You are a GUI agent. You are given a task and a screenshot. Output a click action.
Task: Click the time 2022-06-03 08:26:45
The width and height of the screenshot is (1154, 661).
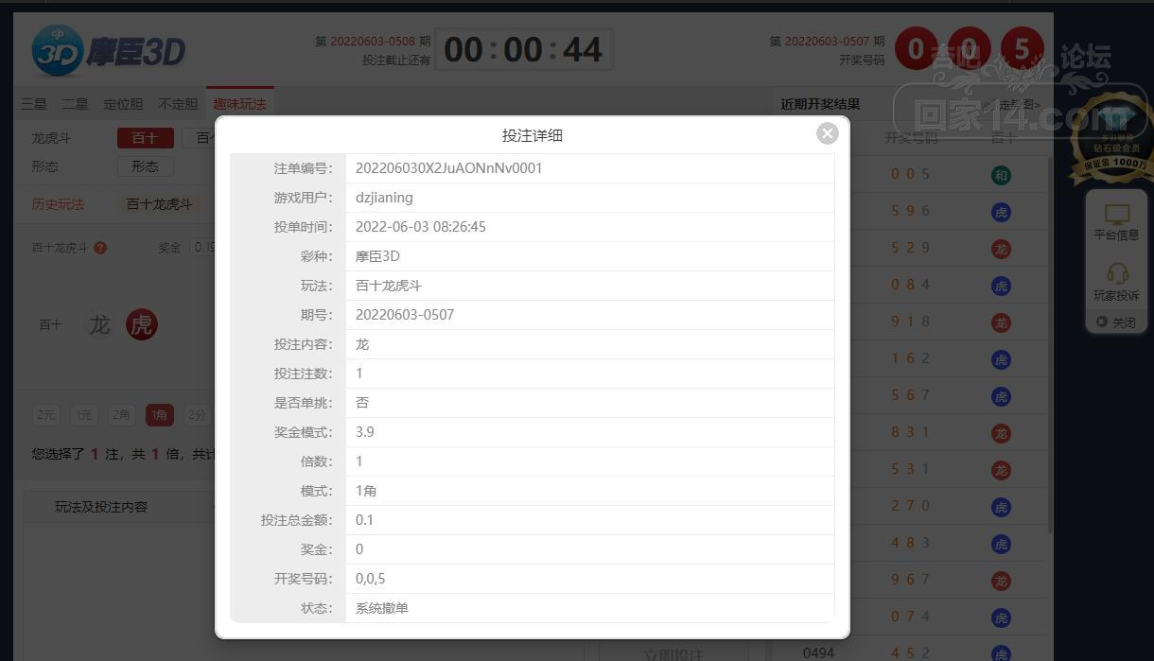[x=421, y=227]
